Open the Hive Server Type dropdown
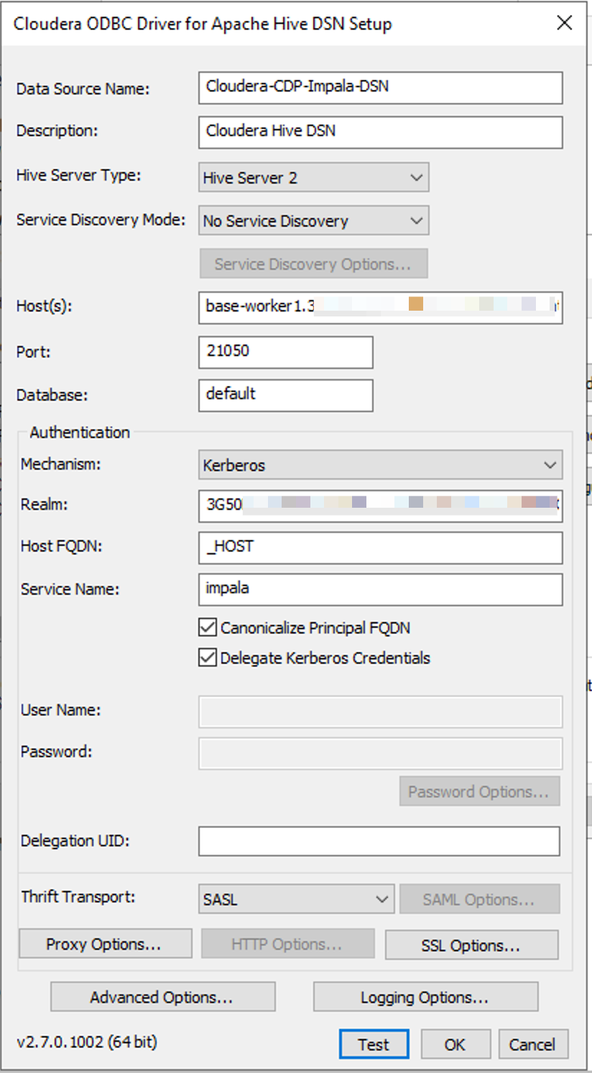 313,178
